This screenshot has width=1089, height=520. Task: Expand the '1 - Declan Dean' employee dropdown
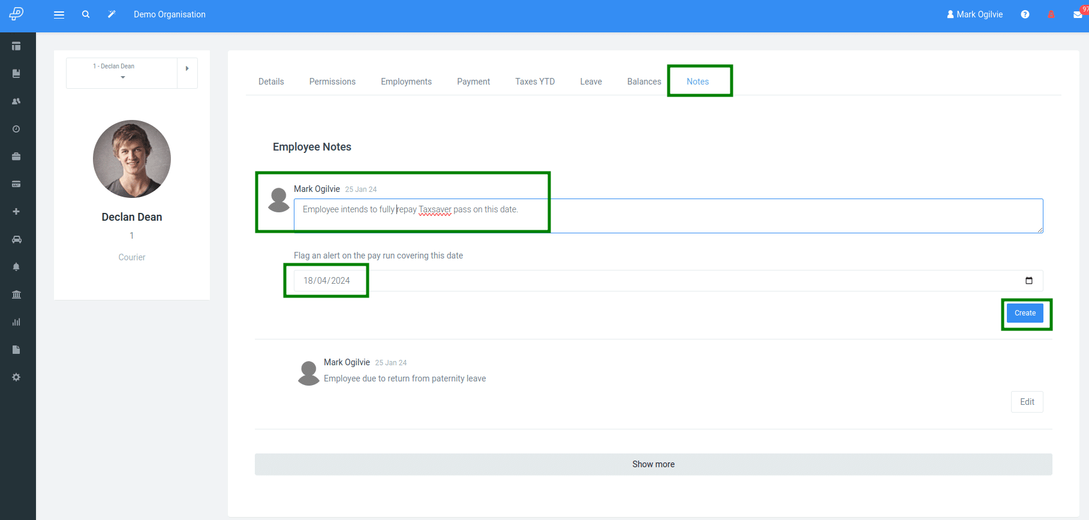tap(122, 73)
